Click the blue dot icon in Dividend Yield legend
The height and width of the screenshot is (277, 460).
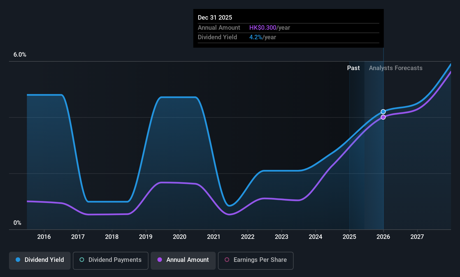tap(18, 260)
